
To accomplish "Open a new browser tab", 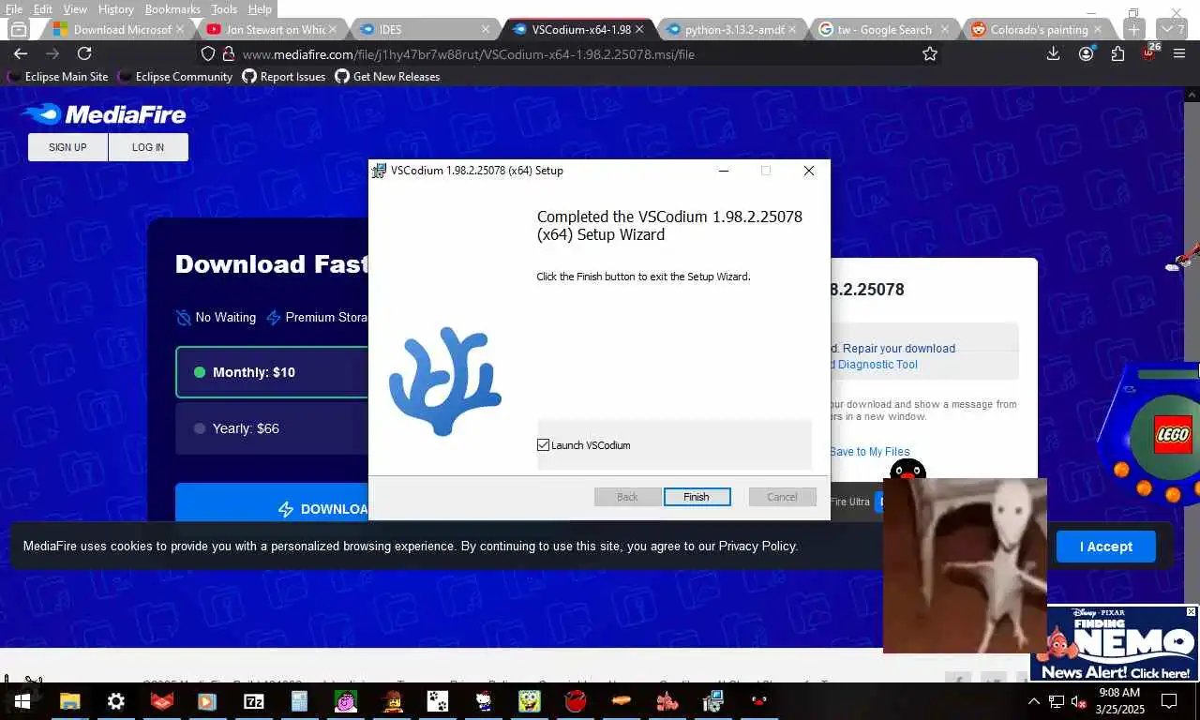I will coord(1133,30).
